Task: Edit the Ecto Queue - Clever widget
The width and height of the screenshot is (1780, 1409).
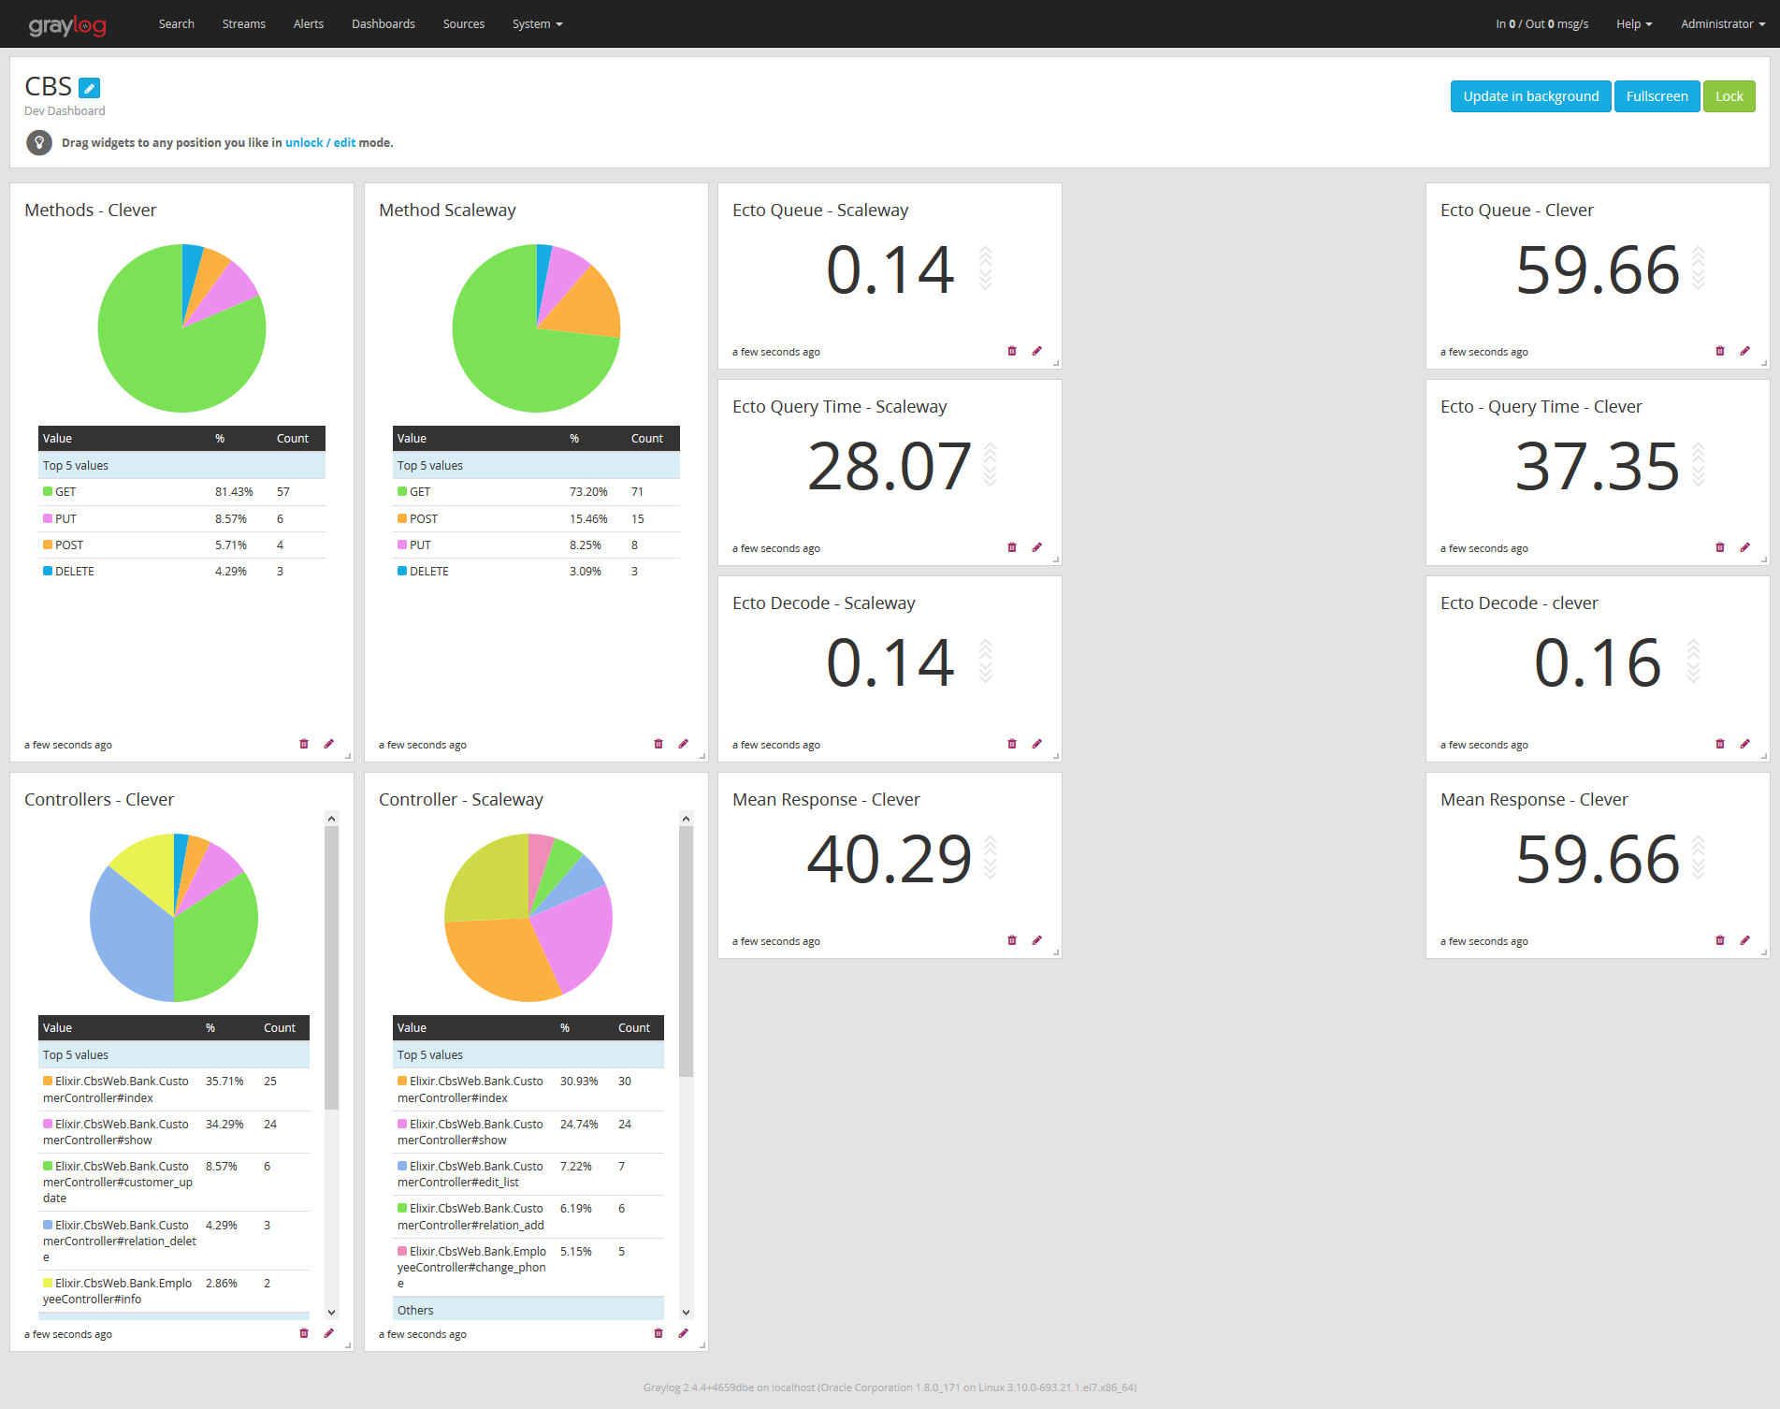Action: point(1745,351)
